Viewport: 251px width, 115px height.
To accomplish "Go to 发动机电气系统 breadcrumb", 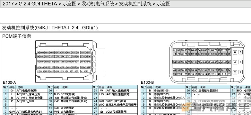I will click(x=98, y=4).
